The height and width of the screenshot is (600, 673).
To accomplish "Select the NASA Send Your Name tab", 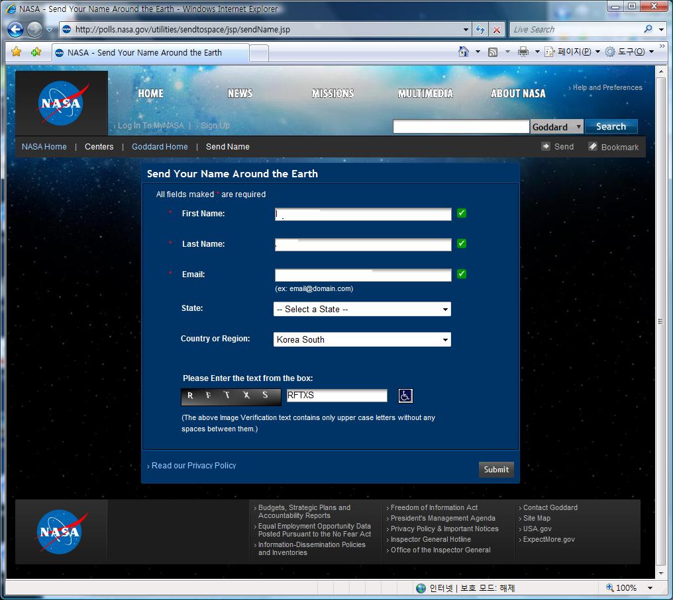I will pyautogui.click(x=150, y=53).
